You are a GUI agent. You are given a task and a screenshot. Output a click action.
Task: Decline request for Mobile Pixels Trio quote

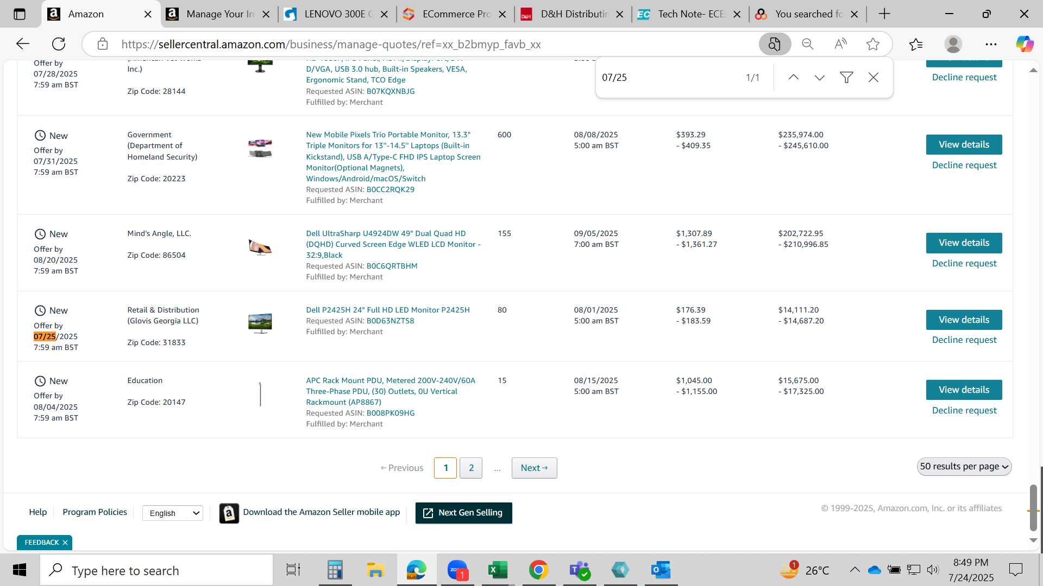click(964, 165)
